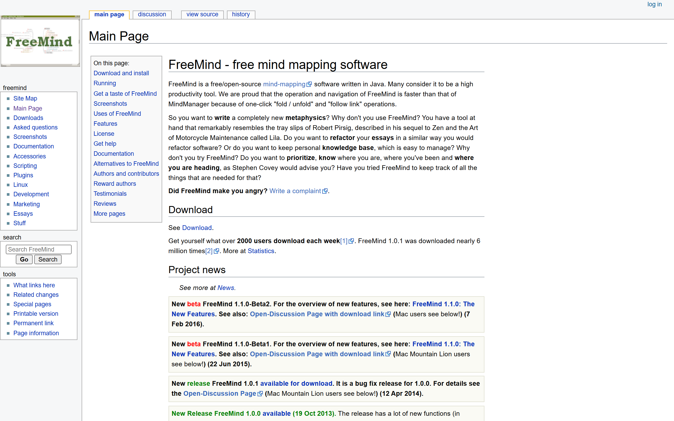Open Plugins sidebar link
This screenshot has width=674, height=421.
click(23, 175)
